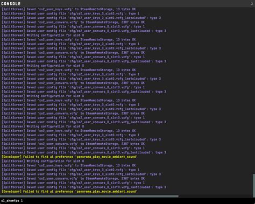Select the last yellow Developer warning line
The height and width of the screenshot is (204, 255).
69,192
